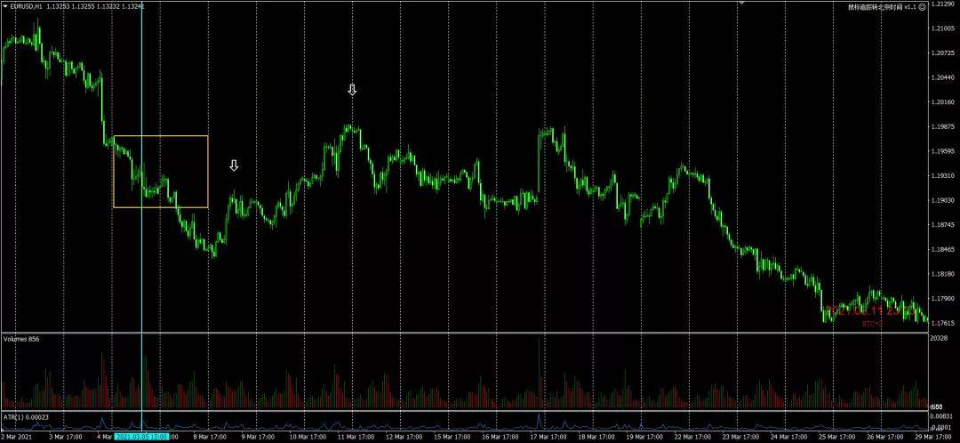The width and height of the screenshot is (960, 443).
Task: Click the ATR(1) 0.00023 indicator label
Action: click(26, 416)
